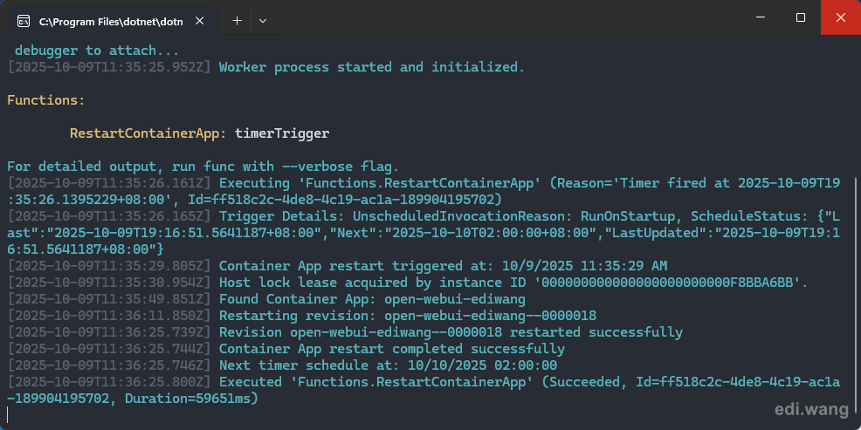The height and width of the screenshot is (430, 861).
Task: Click the "RestartContainerApp:" function name
Action: coord(148,133)
